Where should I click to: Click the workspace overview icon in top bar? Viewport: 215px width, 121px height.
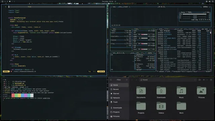pos(2,1)
